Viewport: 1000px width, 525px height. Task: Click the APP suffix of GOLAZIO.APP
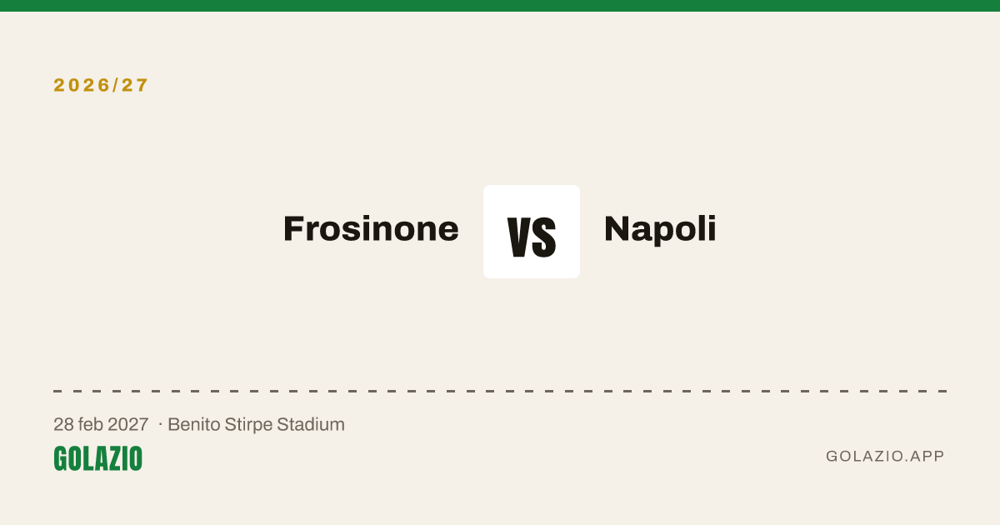click(x=927, y=456)
